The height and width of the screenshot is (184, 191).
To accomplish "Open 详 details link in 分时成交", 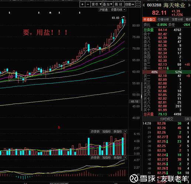I will click(187, 119).
